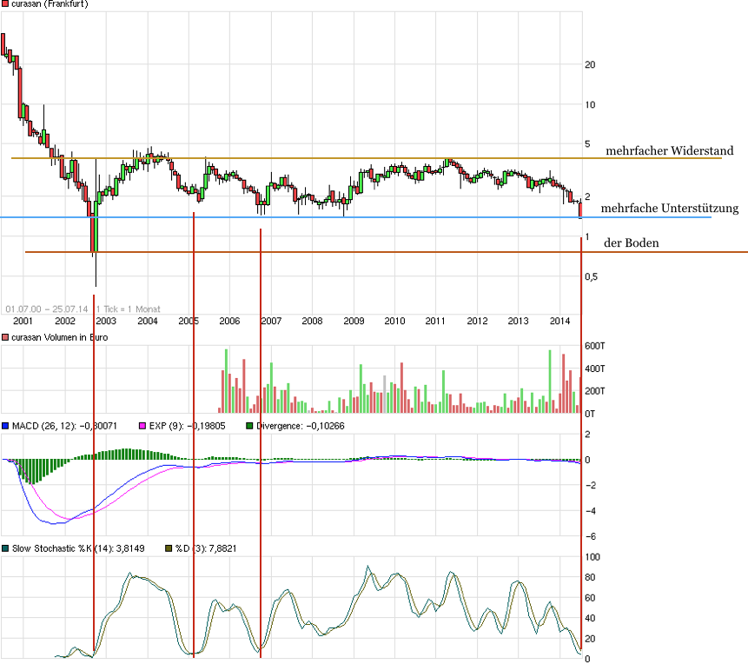The image size is (748, 664).
Task: Click the red curasan legend swatch
Action: [x=5, y=3]
